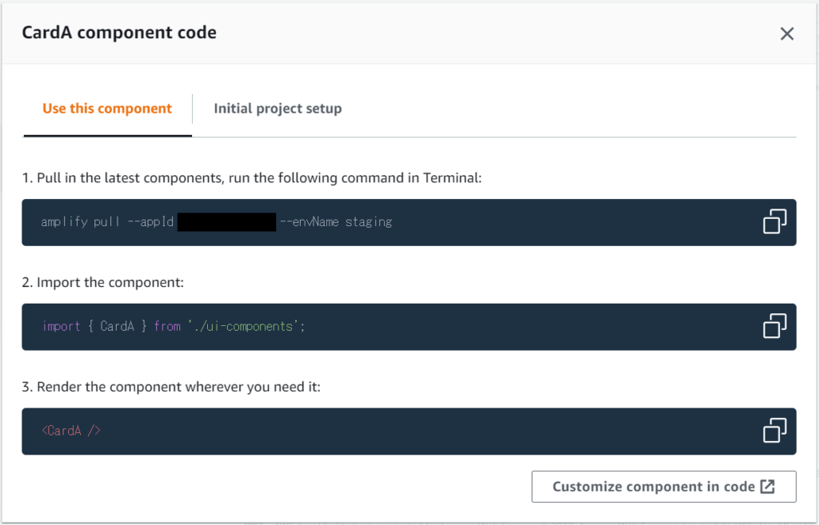Switch to Initial project setup tab
The height and width of the screenshot is (525, 819).
tap(278, 109)
